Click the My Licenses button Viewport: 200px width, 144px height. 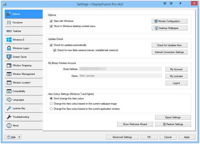point(176,76)
